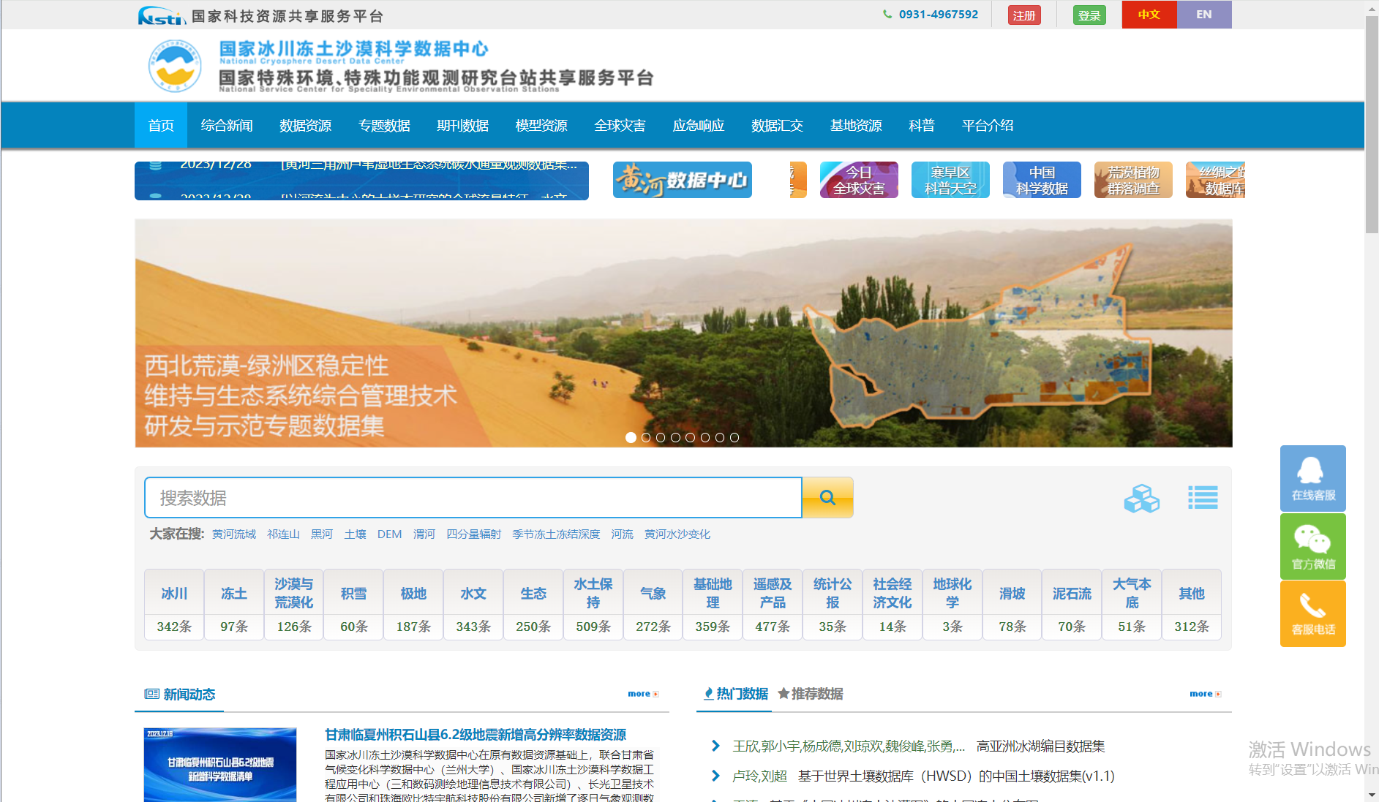Screen dimensions: 1379x802
Task: Open online customer service (在线客服)
Action: tap(1313, 478)
